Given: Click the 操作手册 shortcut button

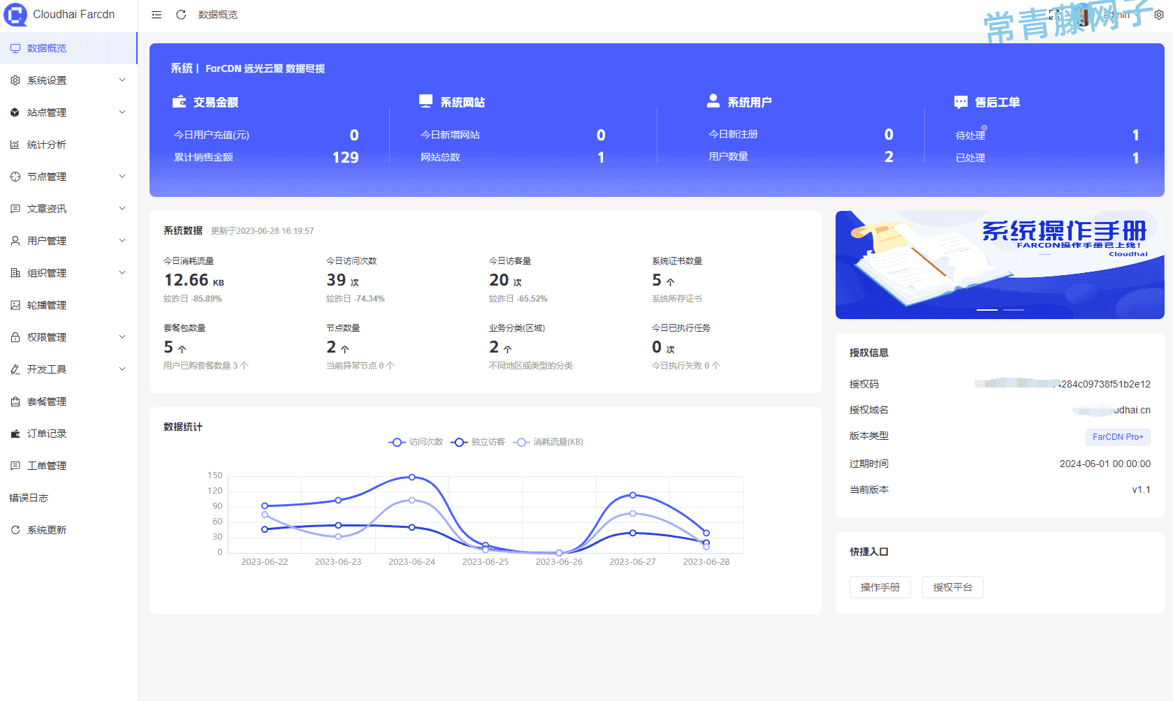Looking at the screenshot, I should tap(880, 587).
